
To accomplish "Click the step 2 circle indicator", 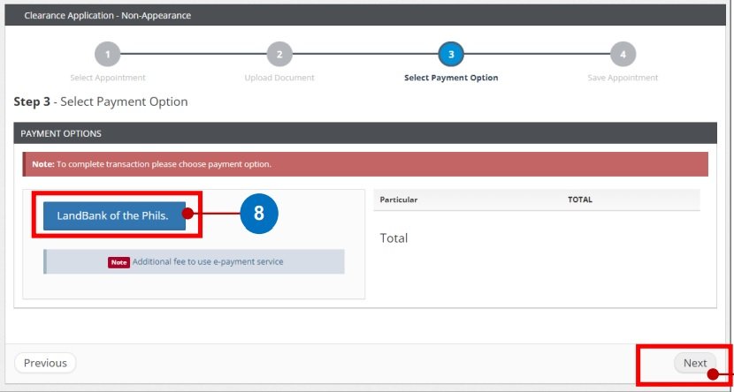I will [x=279, y=54].
